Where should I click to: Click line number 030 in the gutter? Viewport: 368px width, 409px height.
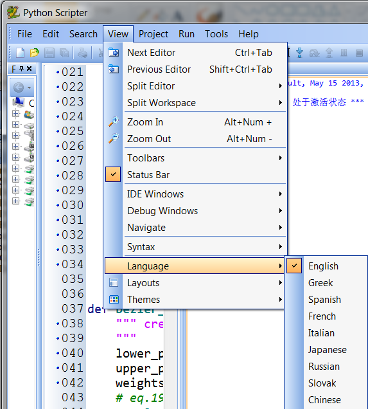(73, 205)
